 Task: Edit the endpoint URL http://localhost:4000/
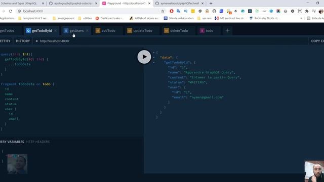54,41
